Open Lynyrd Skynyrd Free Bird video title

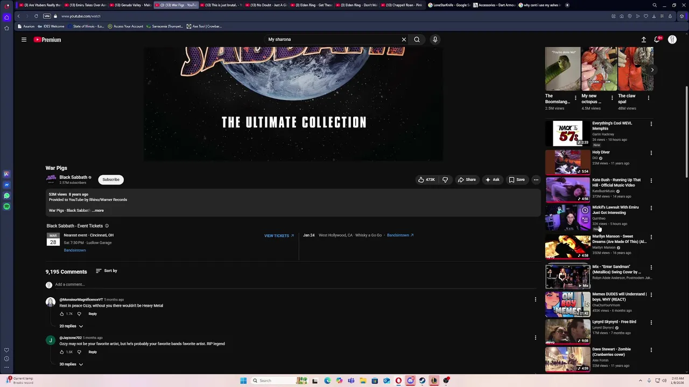(614, 322)
